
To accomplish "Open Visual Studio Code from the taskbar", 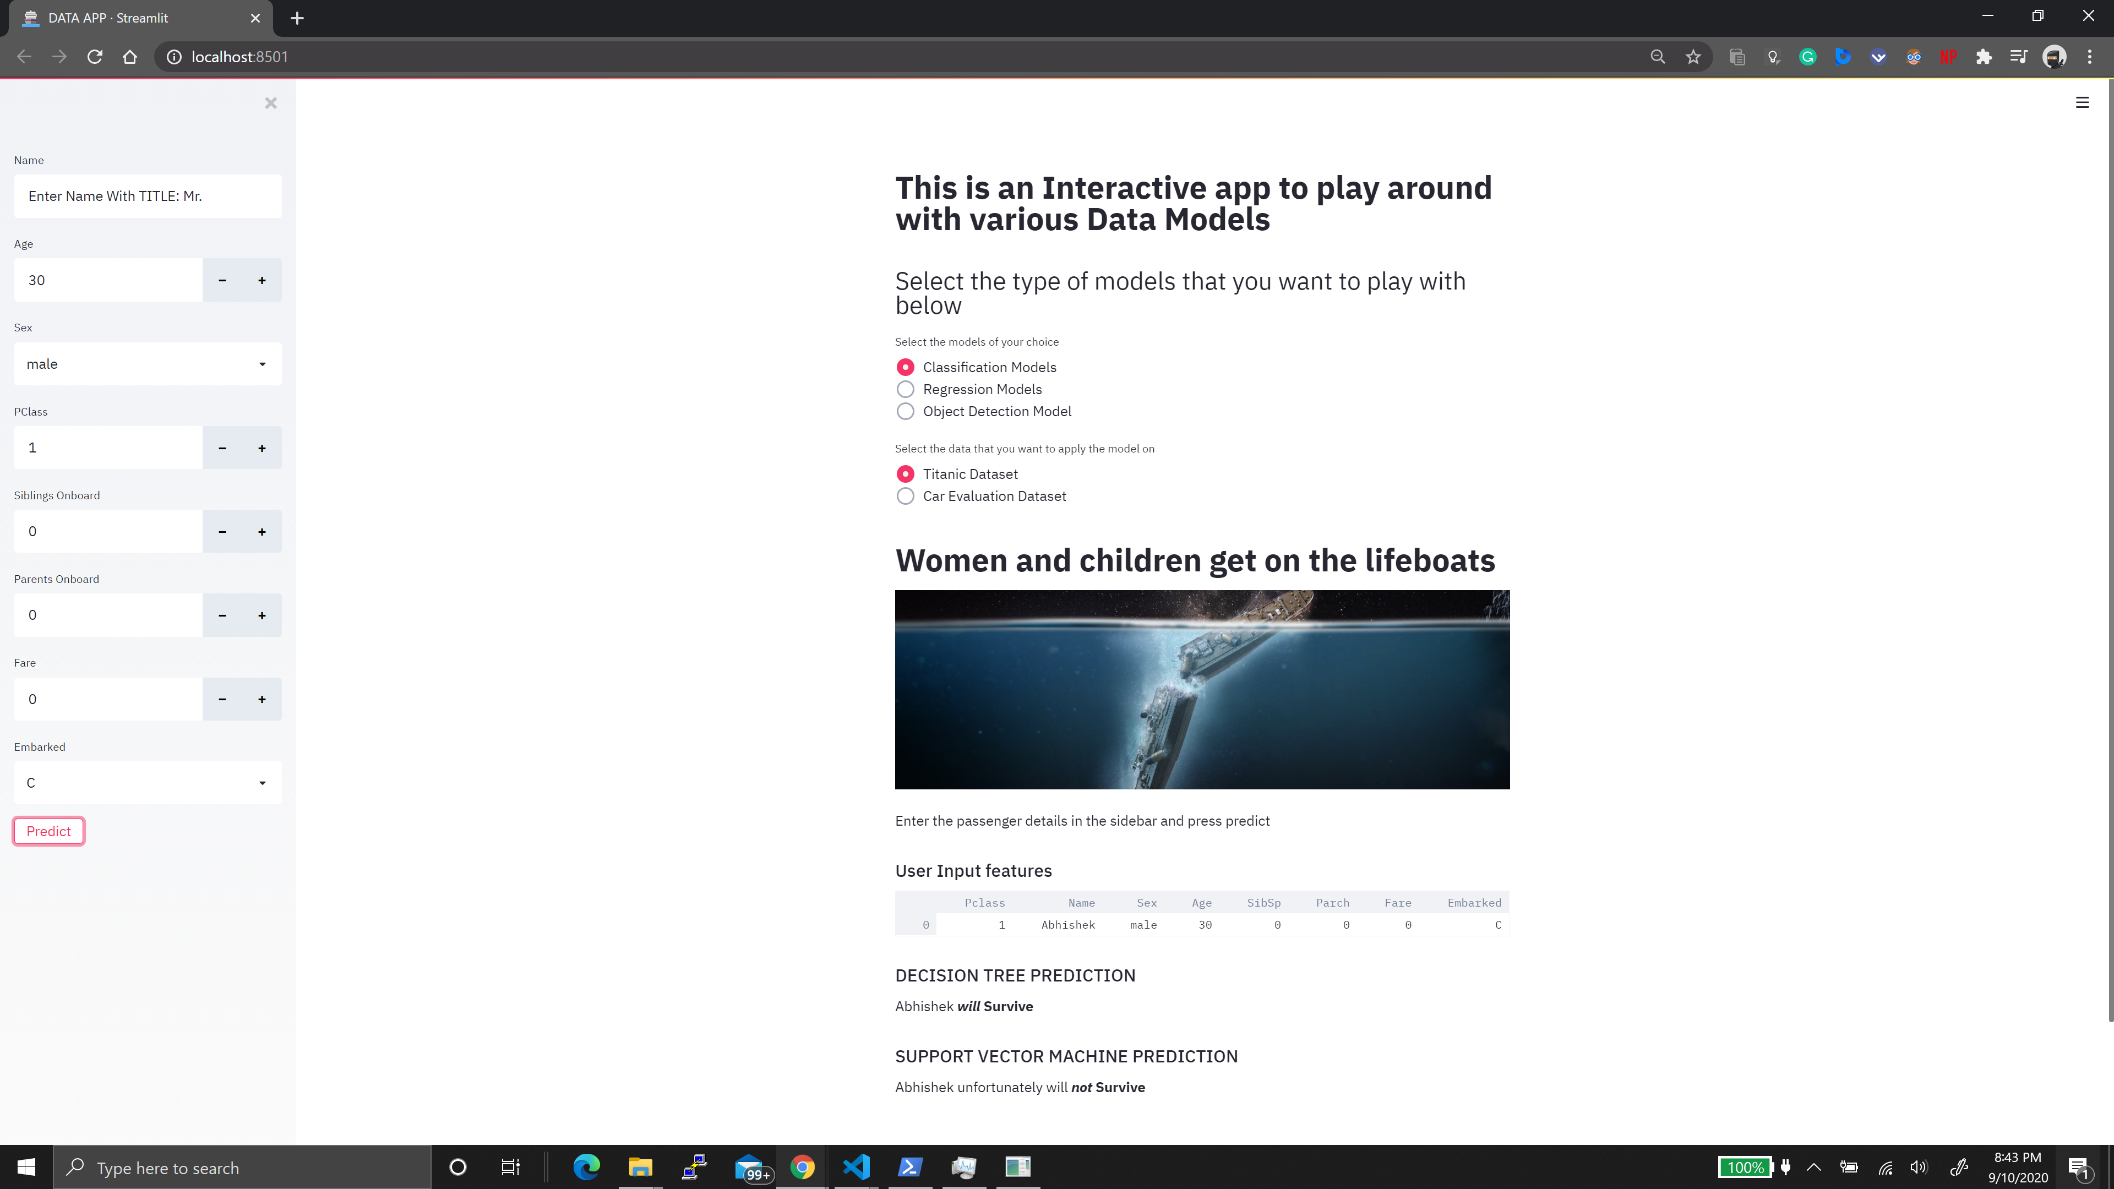I will point(856,1167).
